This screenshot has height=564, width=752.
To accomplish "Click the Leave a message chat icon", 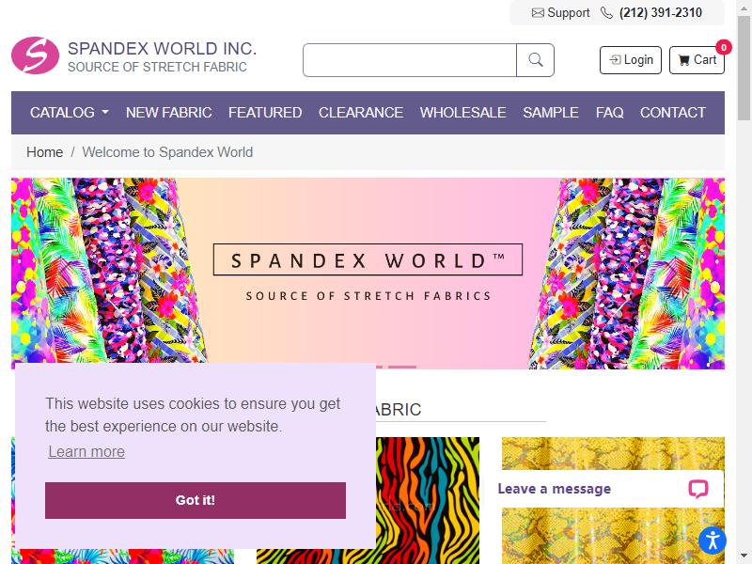I will (x=698, y=489).
